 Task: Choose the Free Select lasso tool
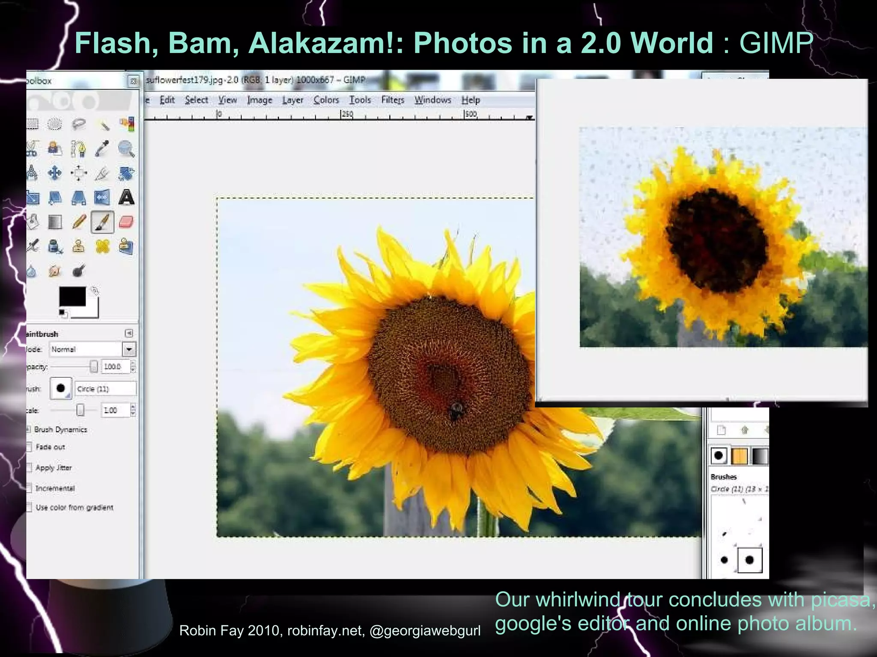click(x=79, y=124)
